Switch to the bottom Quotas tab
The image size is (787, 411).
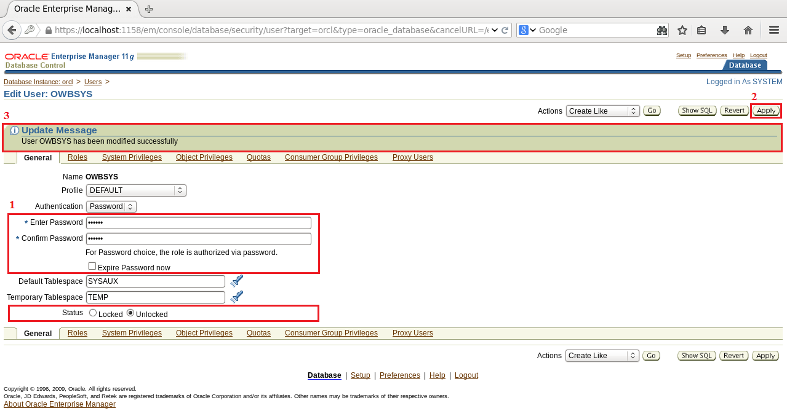tap(258, 333)
